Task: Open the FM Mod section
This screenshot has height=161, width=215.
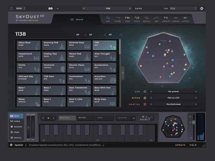Action: [x=127, y=19]
